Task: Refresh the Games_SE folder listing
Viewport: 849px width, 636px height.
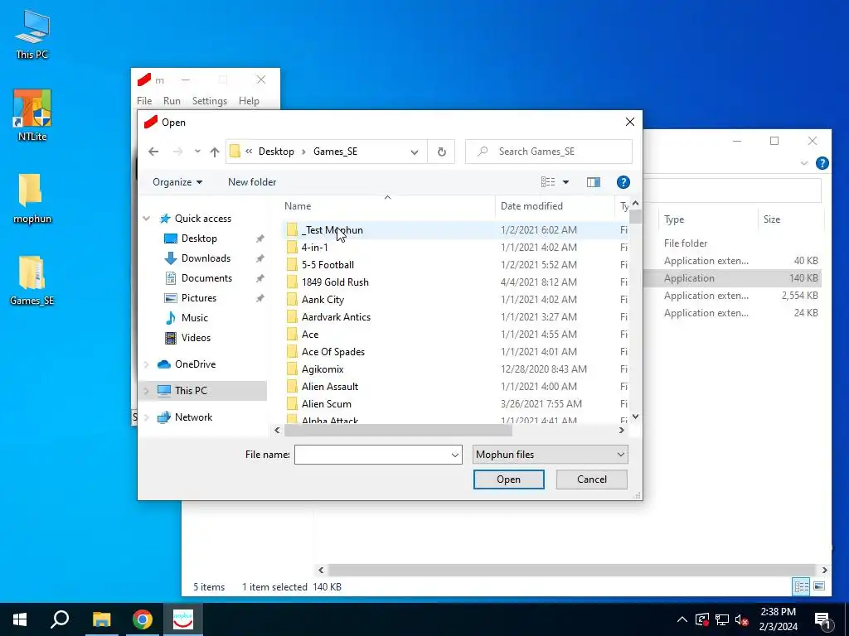Action: 441,152
